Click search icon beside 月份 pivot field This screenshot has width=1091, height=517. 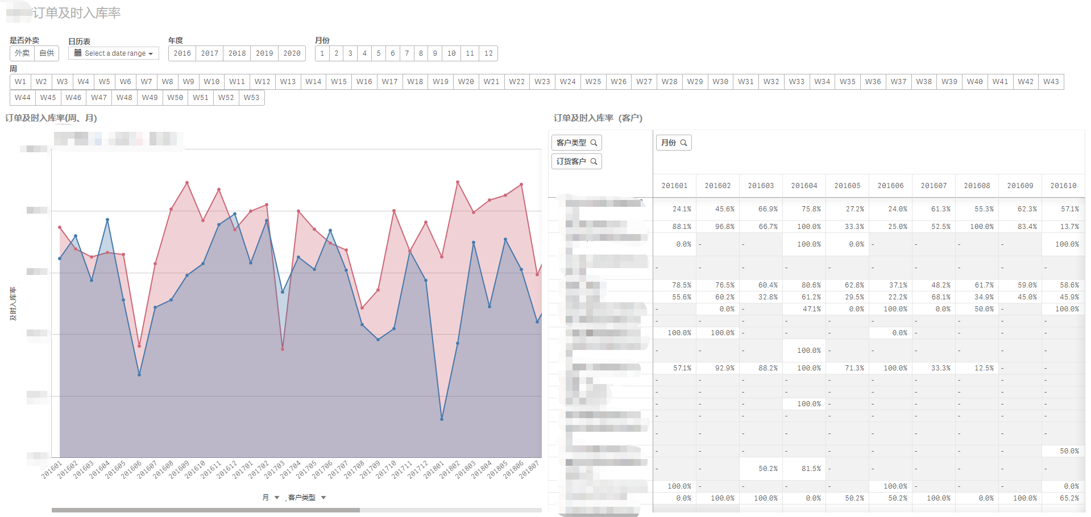coord(683,143)
